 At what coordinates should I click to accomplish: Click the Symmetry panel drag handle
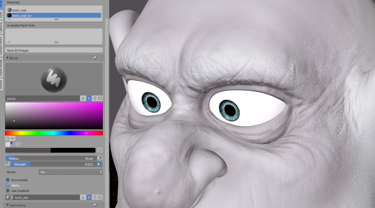tap(100, 205)
